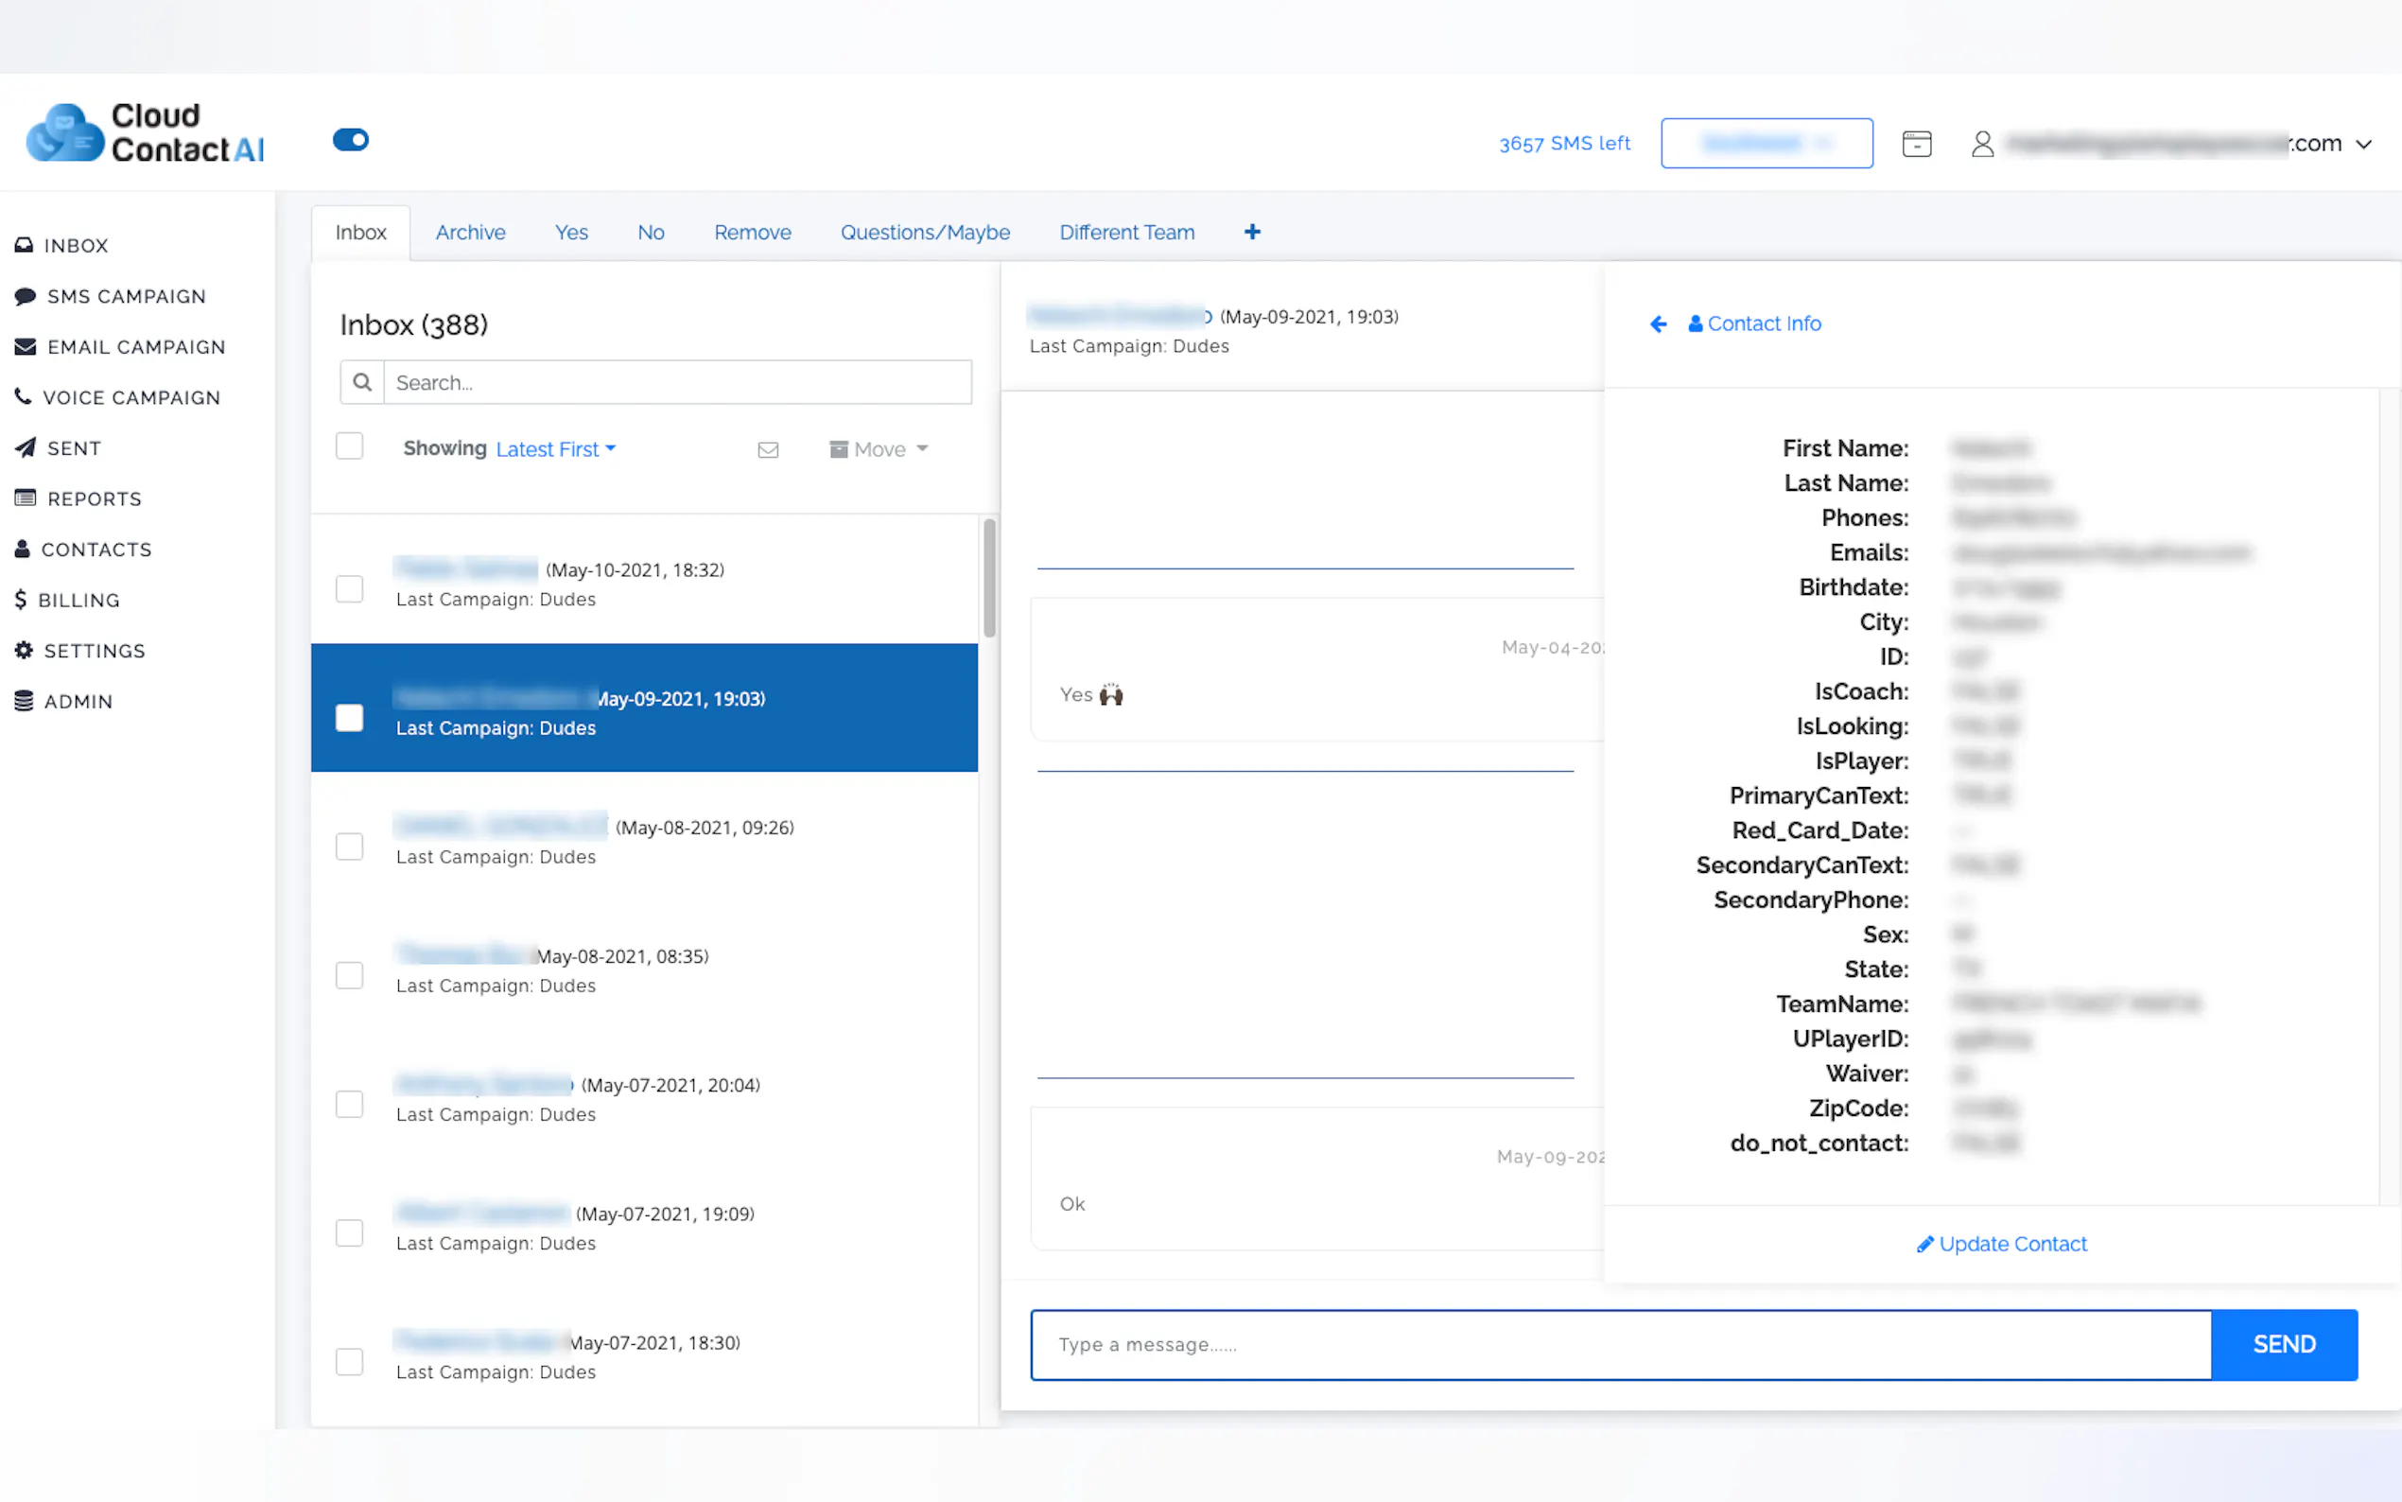Switch to the Archive tab
Viewport: 2402px width, 1502px height.
tap(470, 233)
